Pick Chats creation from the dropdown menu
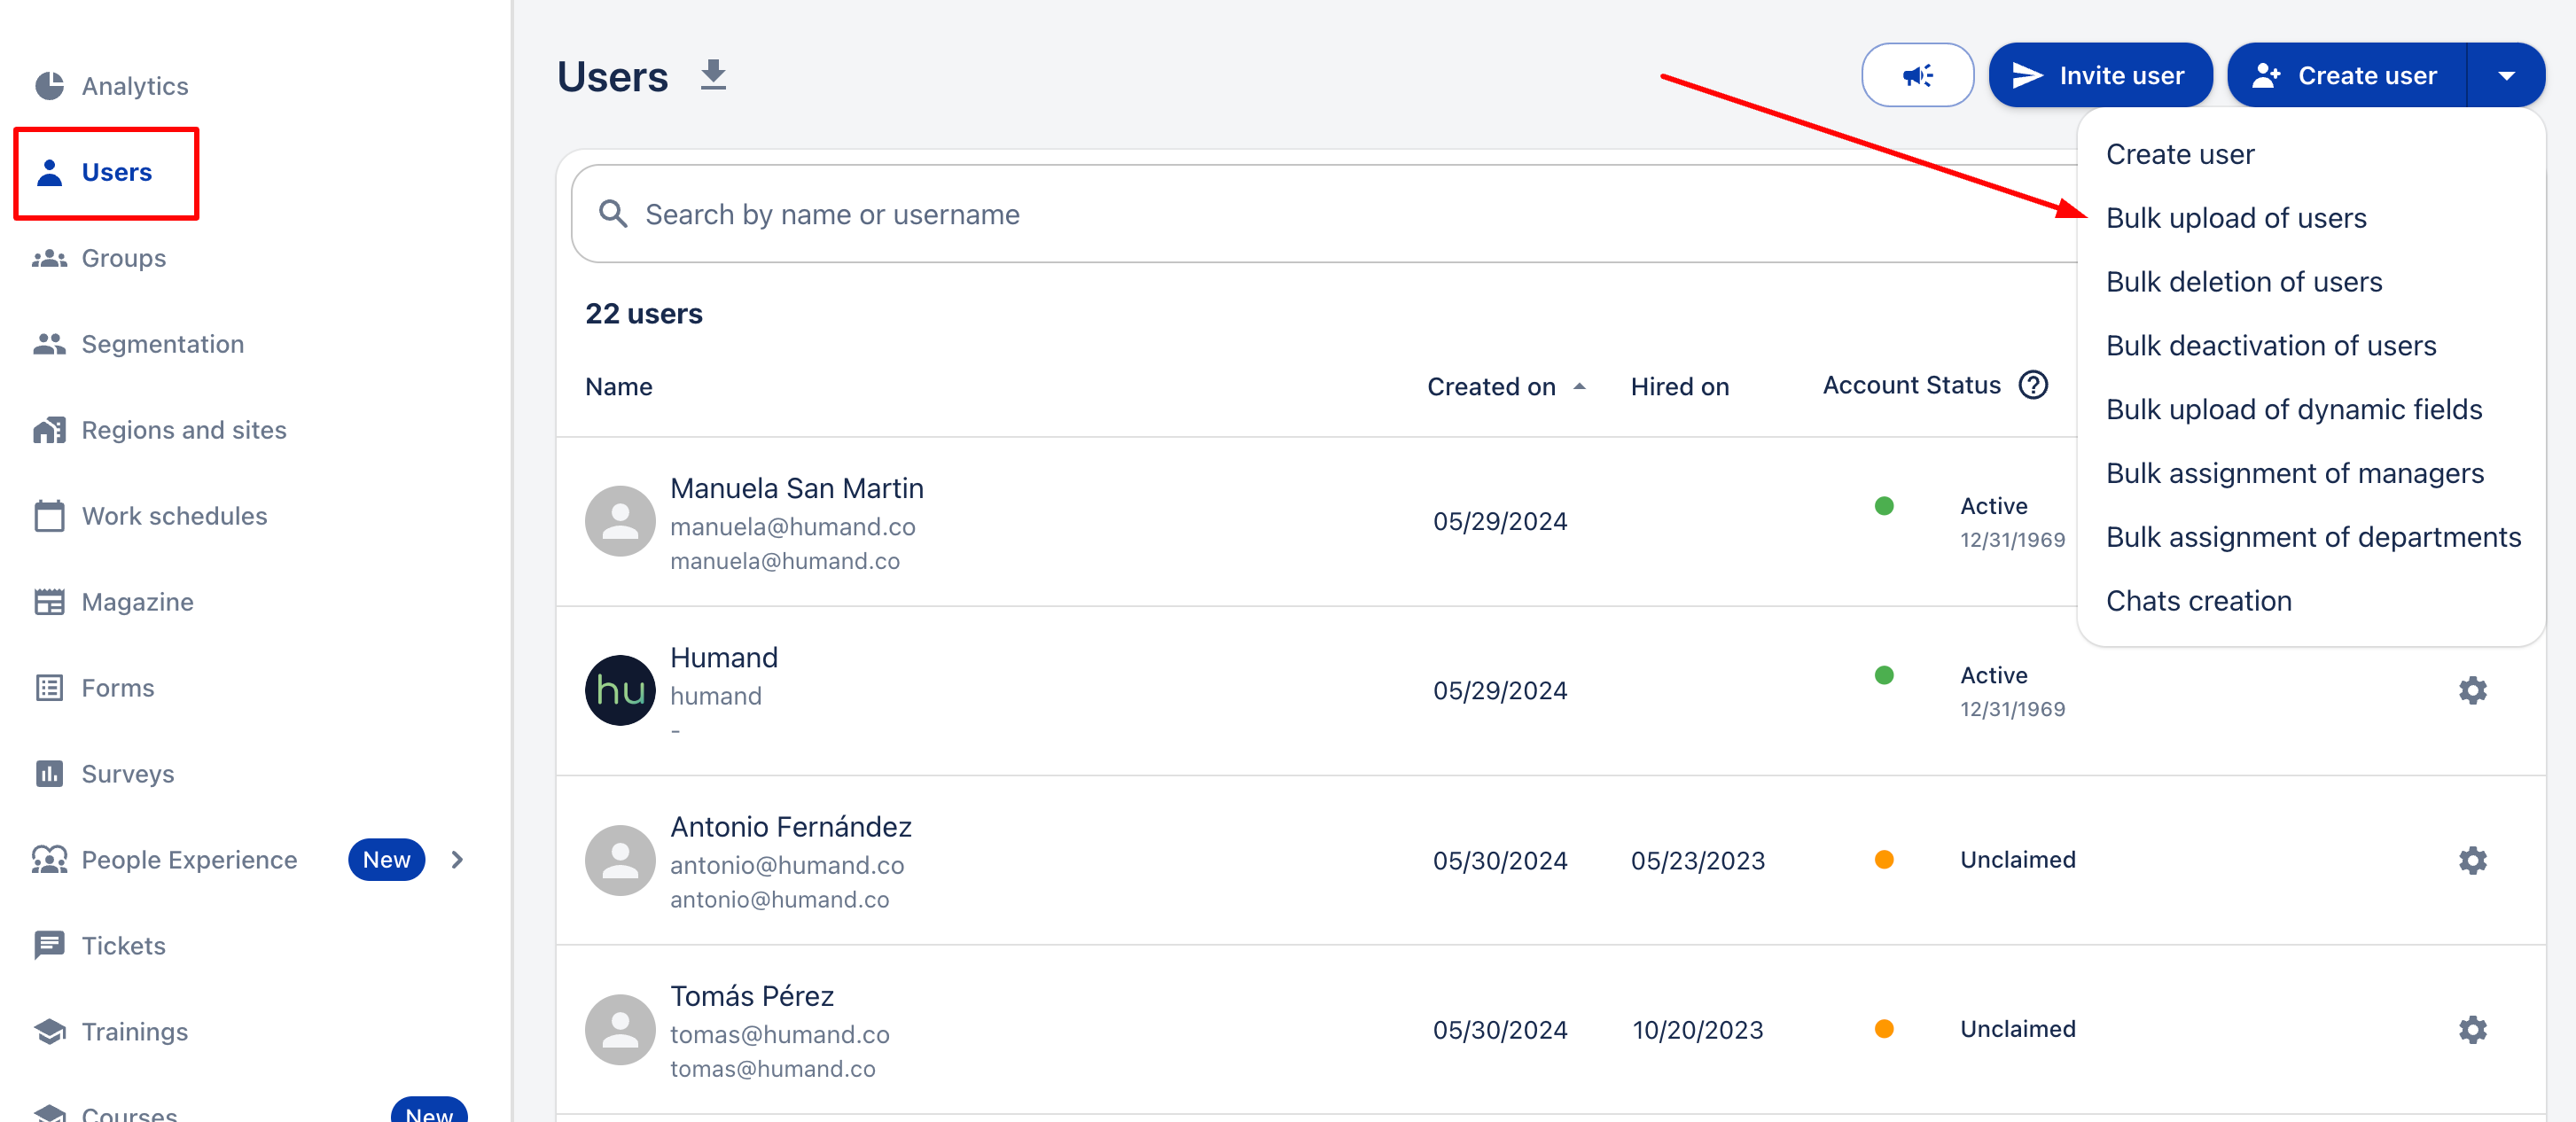 pos(2198,601)
